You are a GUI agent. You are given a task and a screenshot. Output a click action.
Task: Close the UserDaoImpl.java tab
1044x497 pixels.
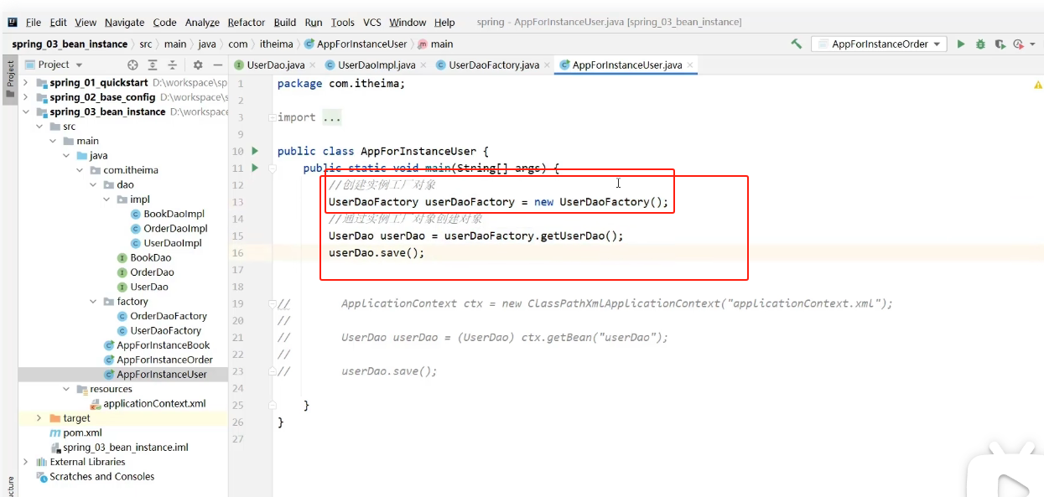pyautogui.click(x=423, y=65)
